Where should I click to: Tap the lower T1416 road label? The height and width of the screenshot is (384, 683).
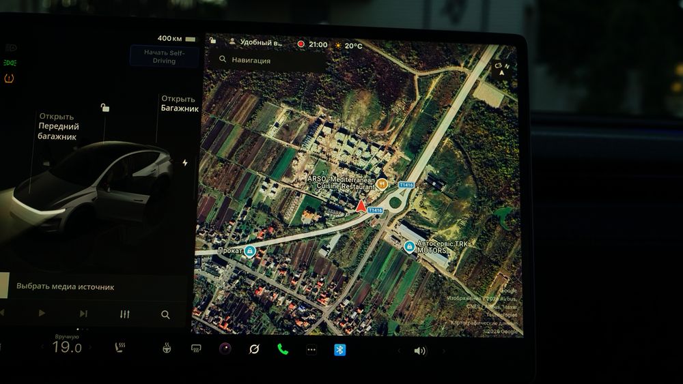pyautogui.click(x=375, y=210)
